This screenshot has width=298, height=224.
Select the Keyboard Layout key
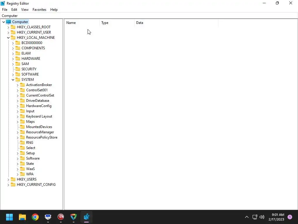[39, 116]
